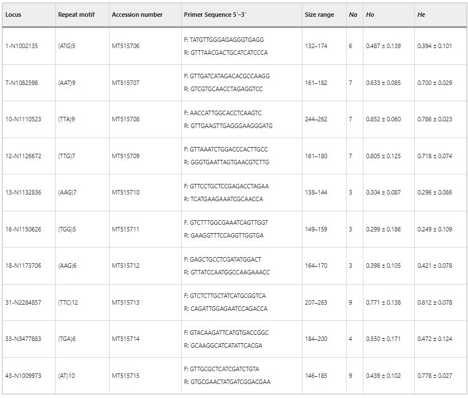Image resolution: width=468 pixels, height=398 pixels.
Task: Click the Ho column header
Action: click(x=370, y=15)
